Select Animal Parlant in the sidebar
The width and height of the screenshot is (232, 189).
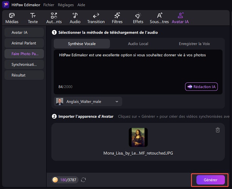(24, 43)
